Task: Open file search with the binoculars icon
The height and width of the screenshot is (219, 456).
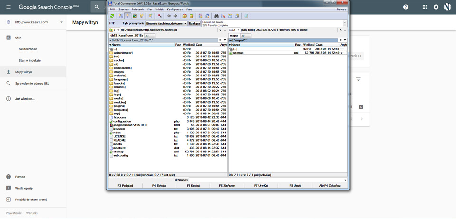Action: point(217,16)
